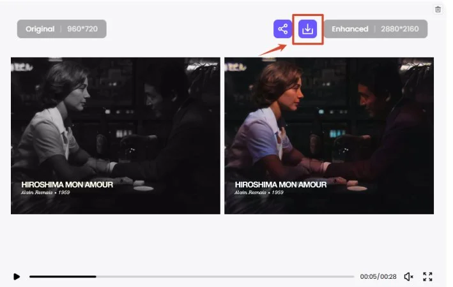Click the Hiroshima Mon Amour title in enhanced video

[x=280, y=184]
